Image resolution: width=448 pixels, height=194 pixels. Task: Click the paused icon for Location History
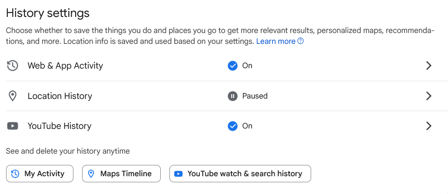[232, 96]
